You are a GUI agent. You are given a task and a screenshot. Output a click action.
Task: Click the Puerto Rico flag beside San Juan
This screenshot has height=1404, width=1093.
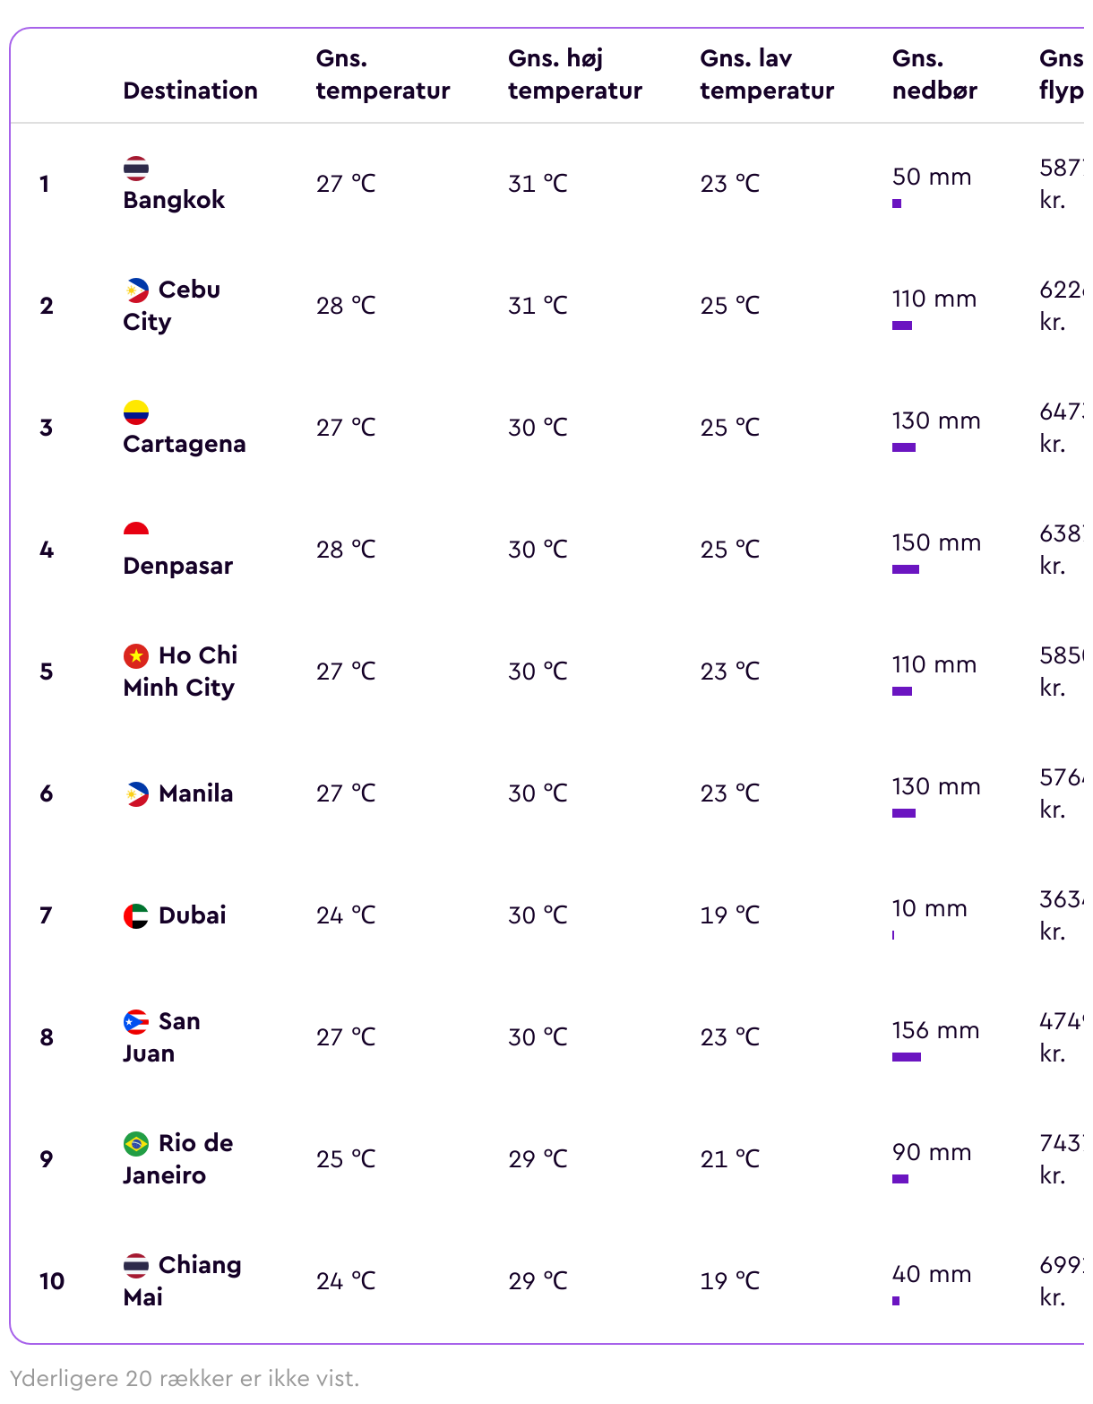click(136, 1022)
